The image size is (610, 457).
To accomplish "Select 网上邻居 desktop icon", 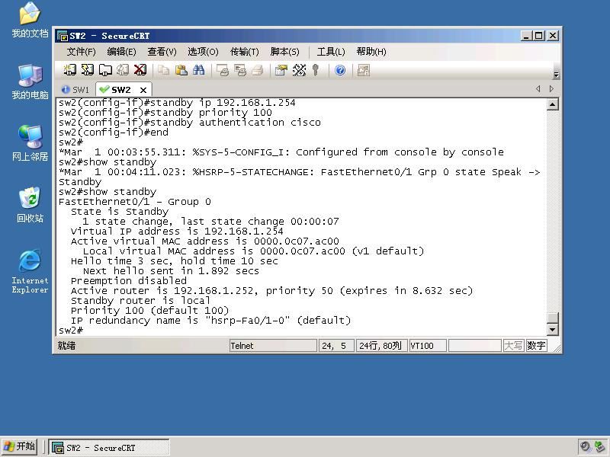I will (30, 143).
